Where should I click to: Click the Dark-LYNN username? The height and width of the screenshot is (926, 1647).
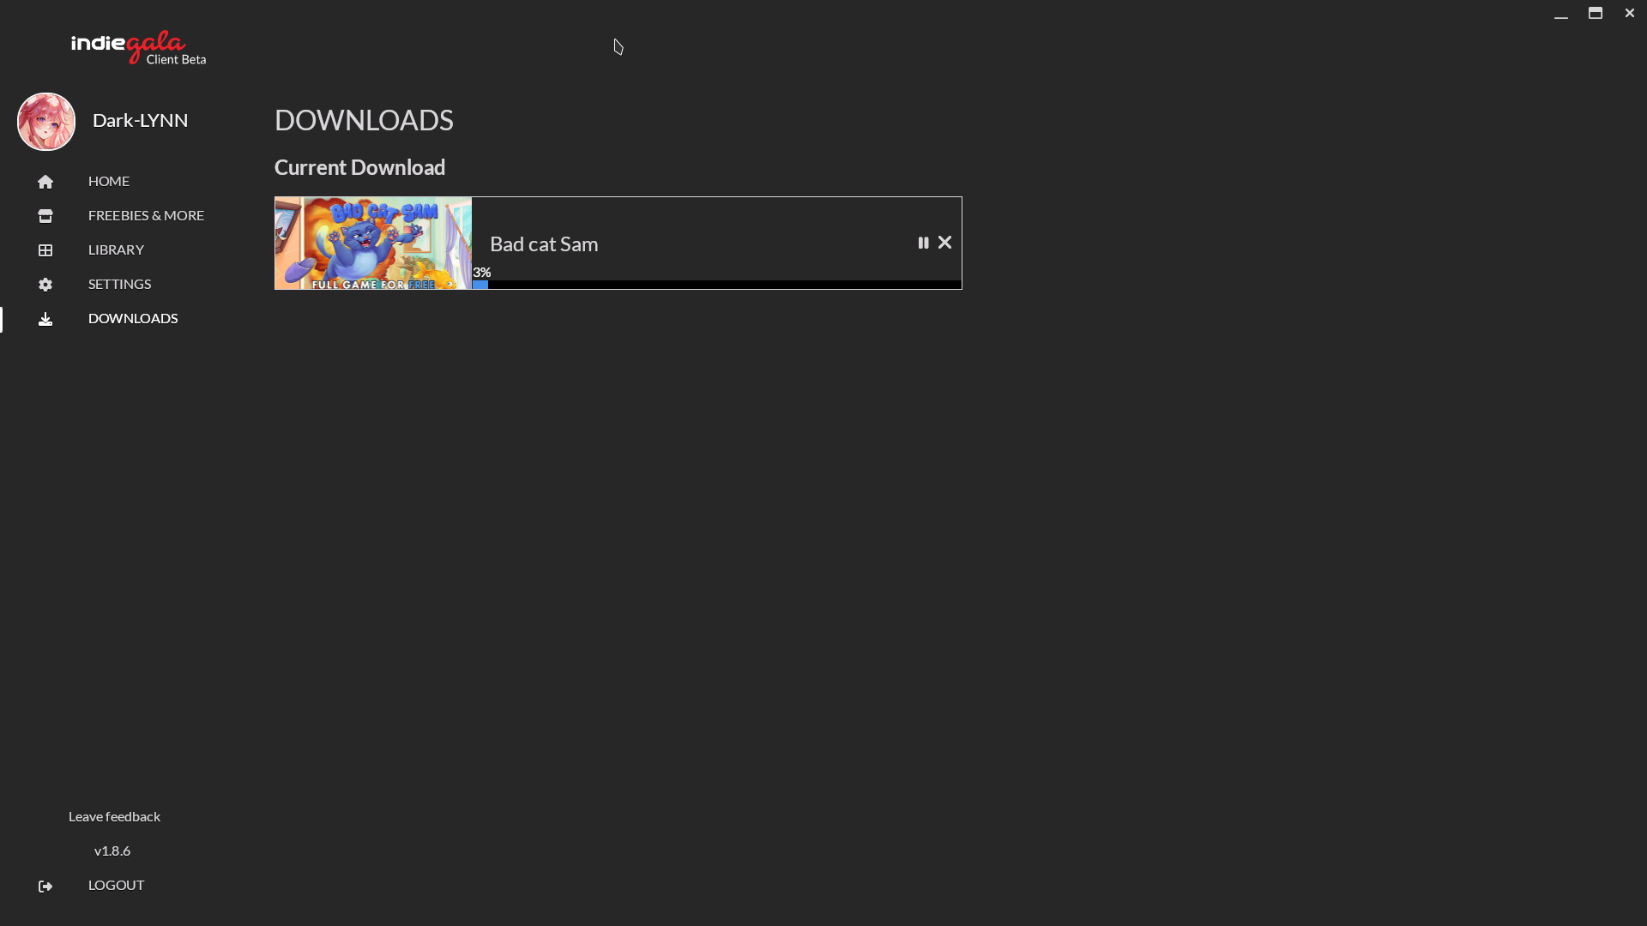(140, 120)
